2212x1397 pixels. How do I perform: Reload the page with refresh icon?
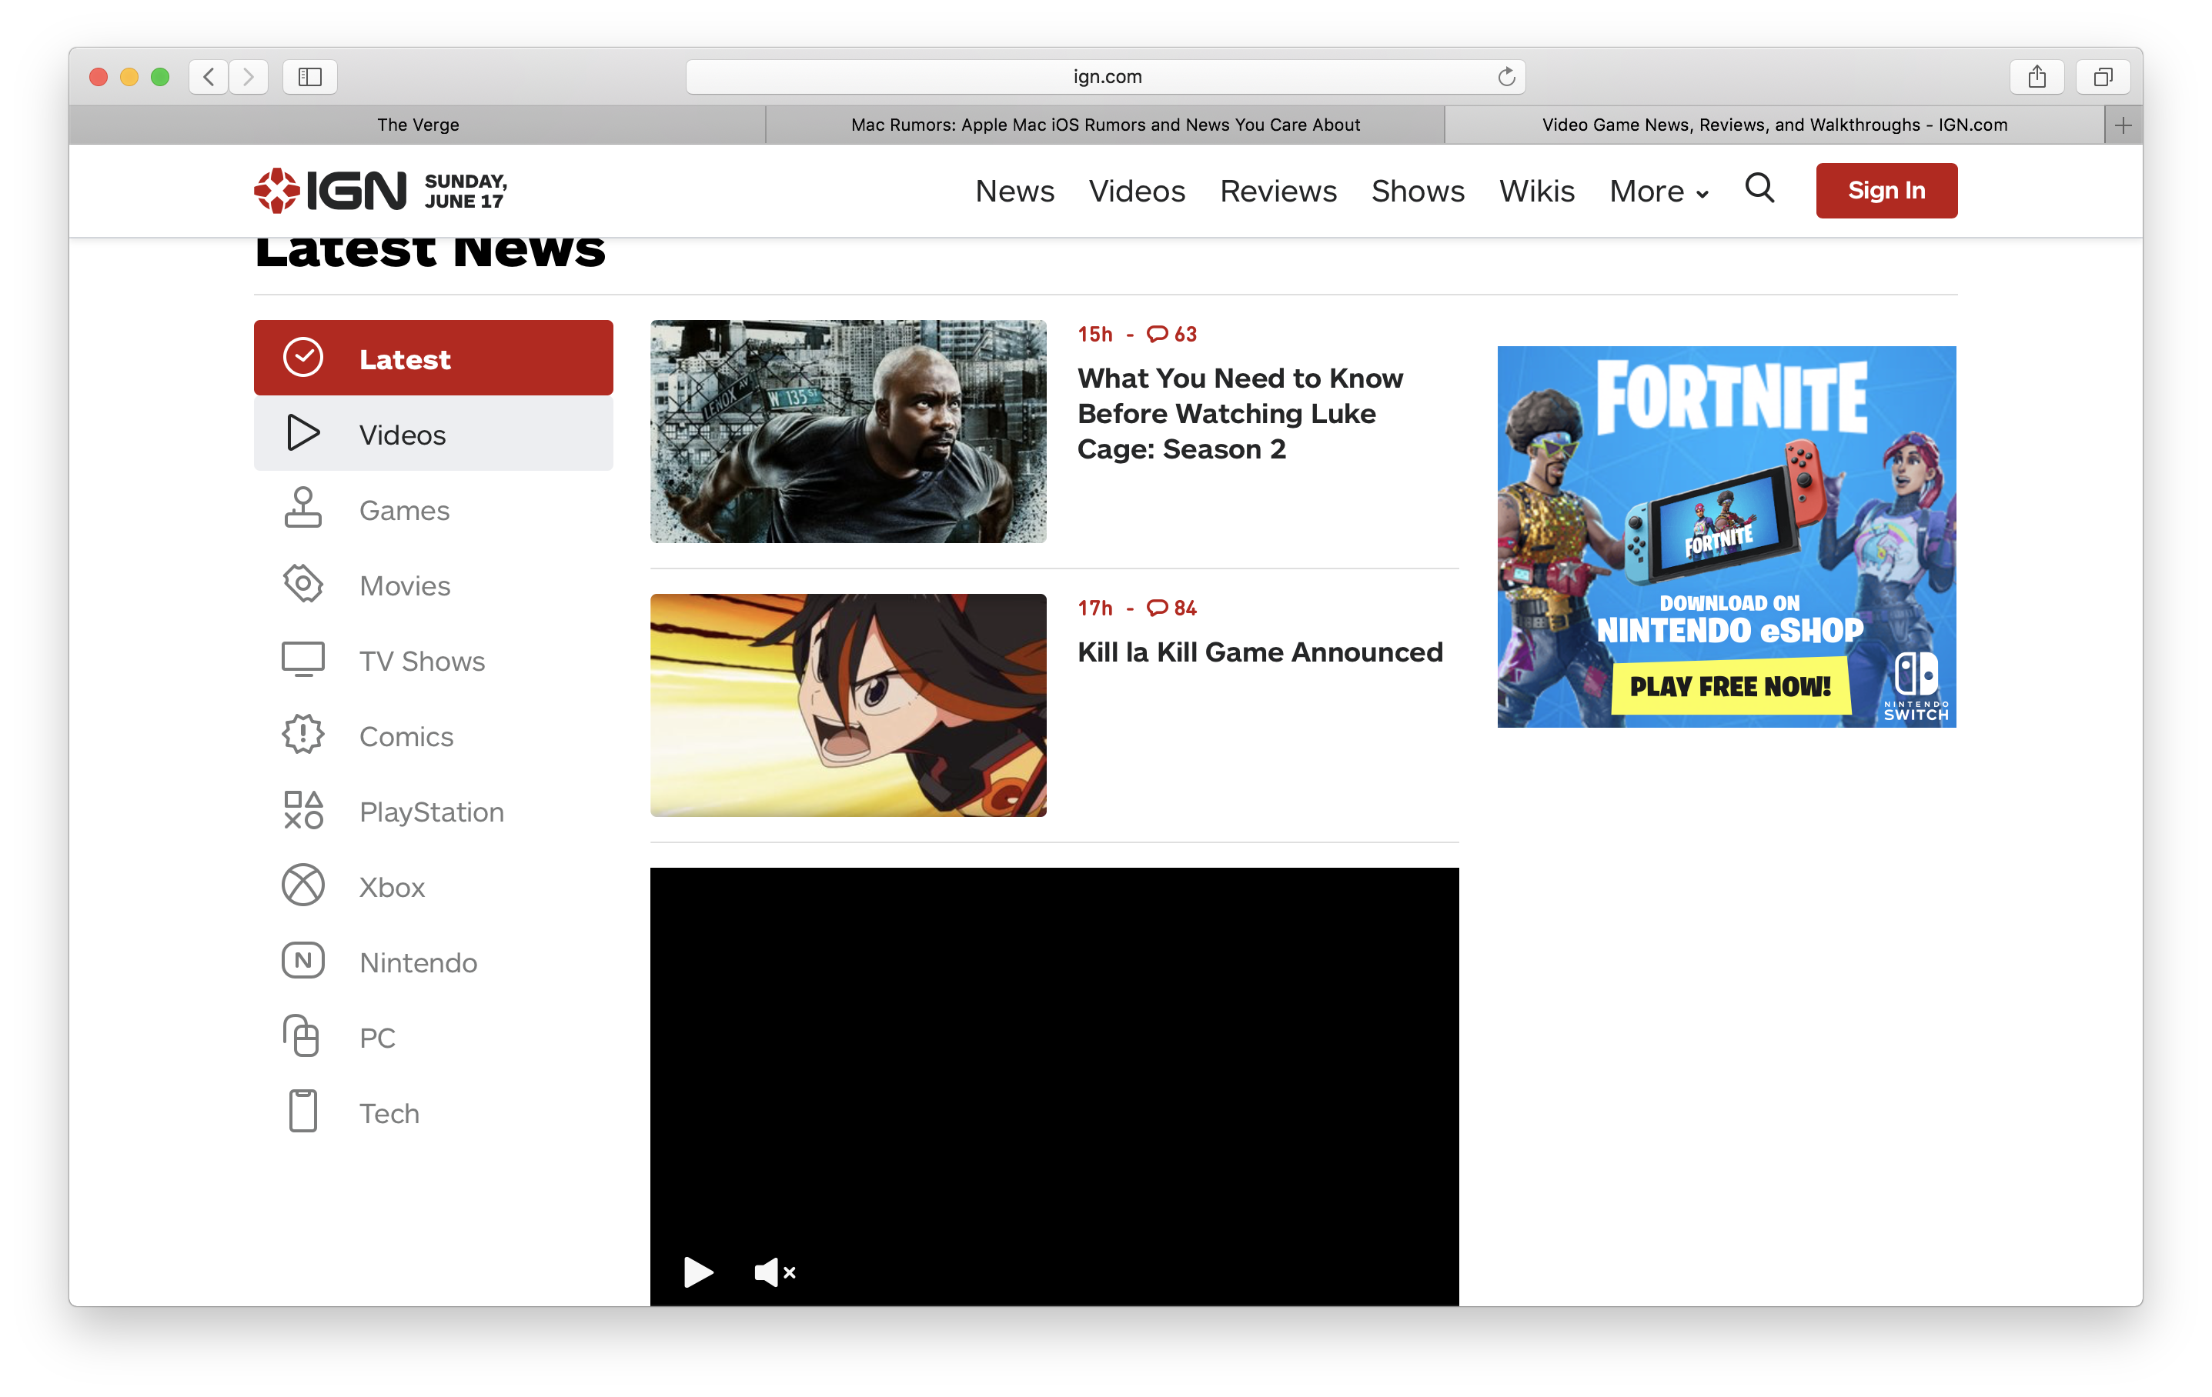(1505, 77)
